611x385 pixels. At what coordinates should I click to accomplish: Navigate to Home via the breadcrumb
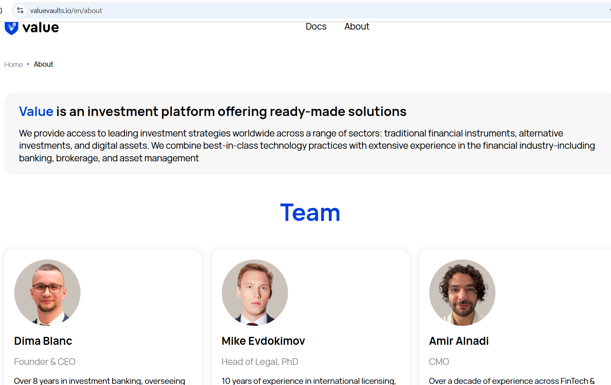click(x=13, y=64)
